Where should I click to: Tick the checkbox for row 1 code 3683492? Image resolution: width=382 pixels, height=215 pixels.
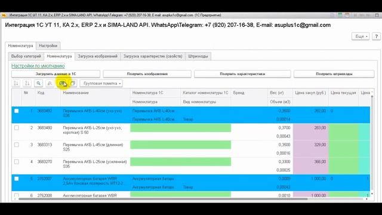click(16, 111)
